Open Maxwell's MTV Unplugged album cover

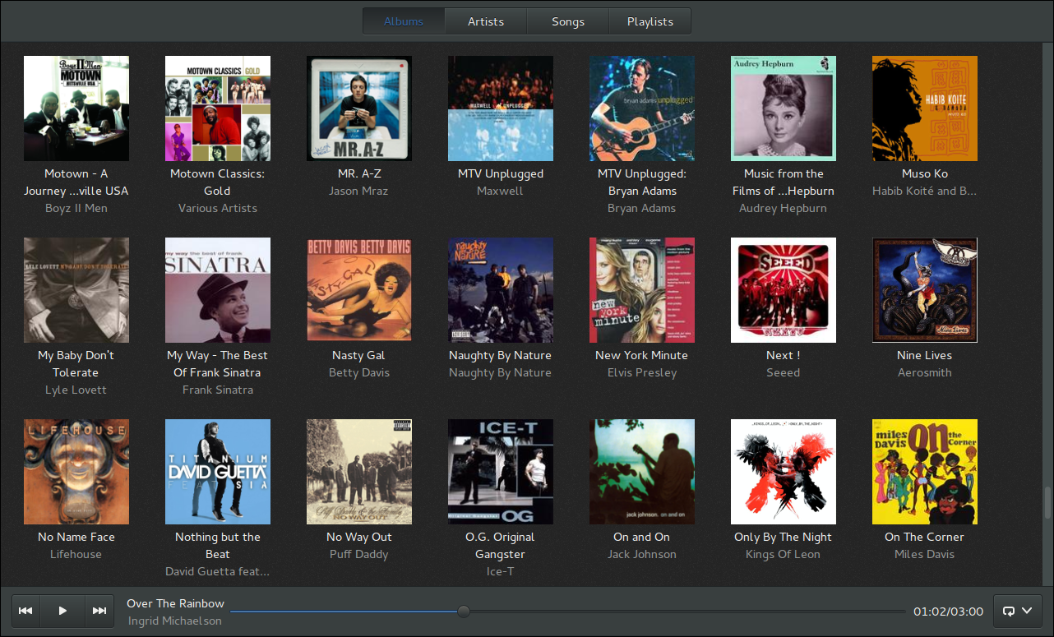click(501, 108)
